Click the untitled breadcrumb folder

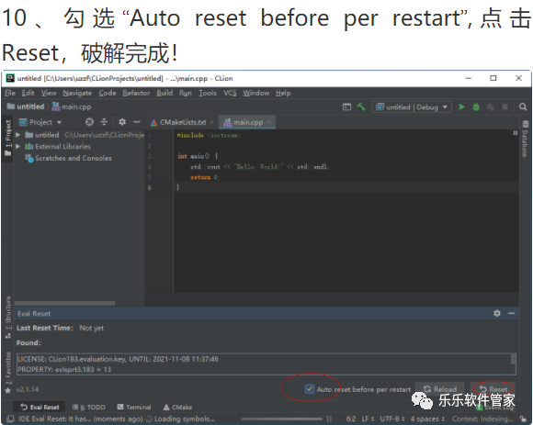(26, 106)
